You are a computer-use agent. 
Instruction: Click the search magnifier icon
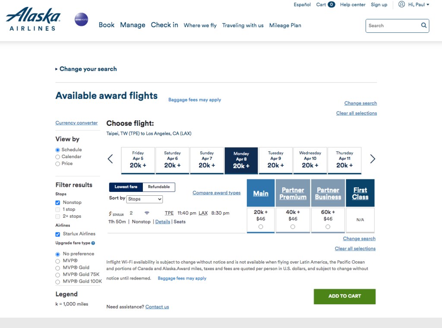[x=424, y=25]
